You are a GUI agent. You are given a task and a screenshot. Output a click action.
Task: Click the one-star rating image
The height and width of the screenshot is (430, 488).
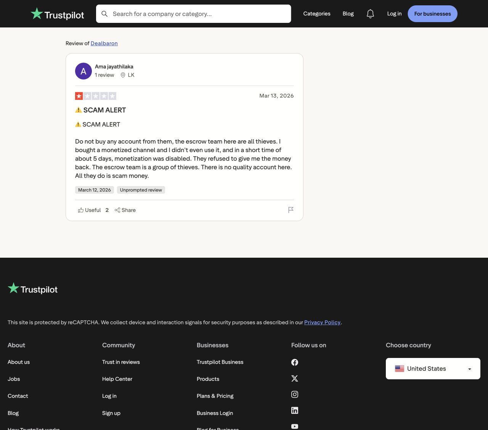point(96,96)
